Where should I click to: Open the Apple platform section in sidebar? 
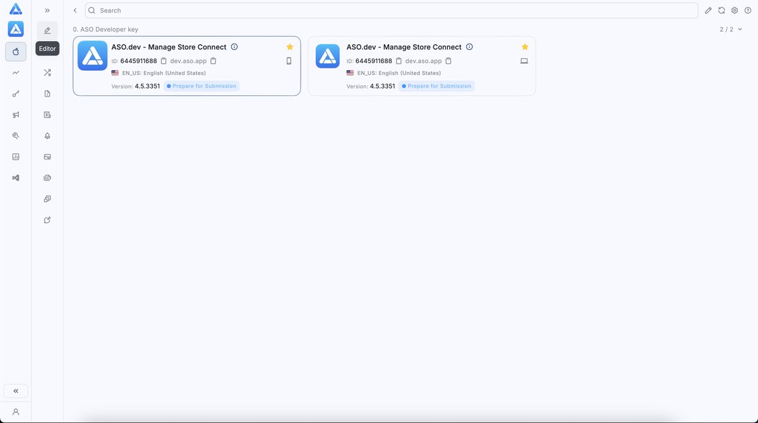pos(16,52)
